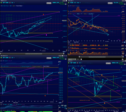Select the LBlue line legend on VIX chart
126x112 pixels.
click(x=78, y=14)
